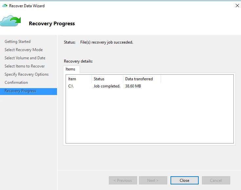
Task: Click the Job completed status cell
Action: (107, 86)
